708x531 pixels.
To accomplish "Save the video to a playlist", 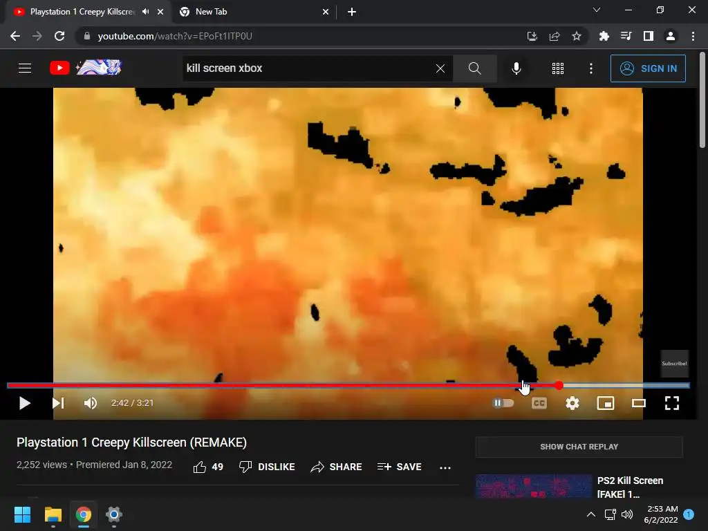I will click(x=399, y=467).
